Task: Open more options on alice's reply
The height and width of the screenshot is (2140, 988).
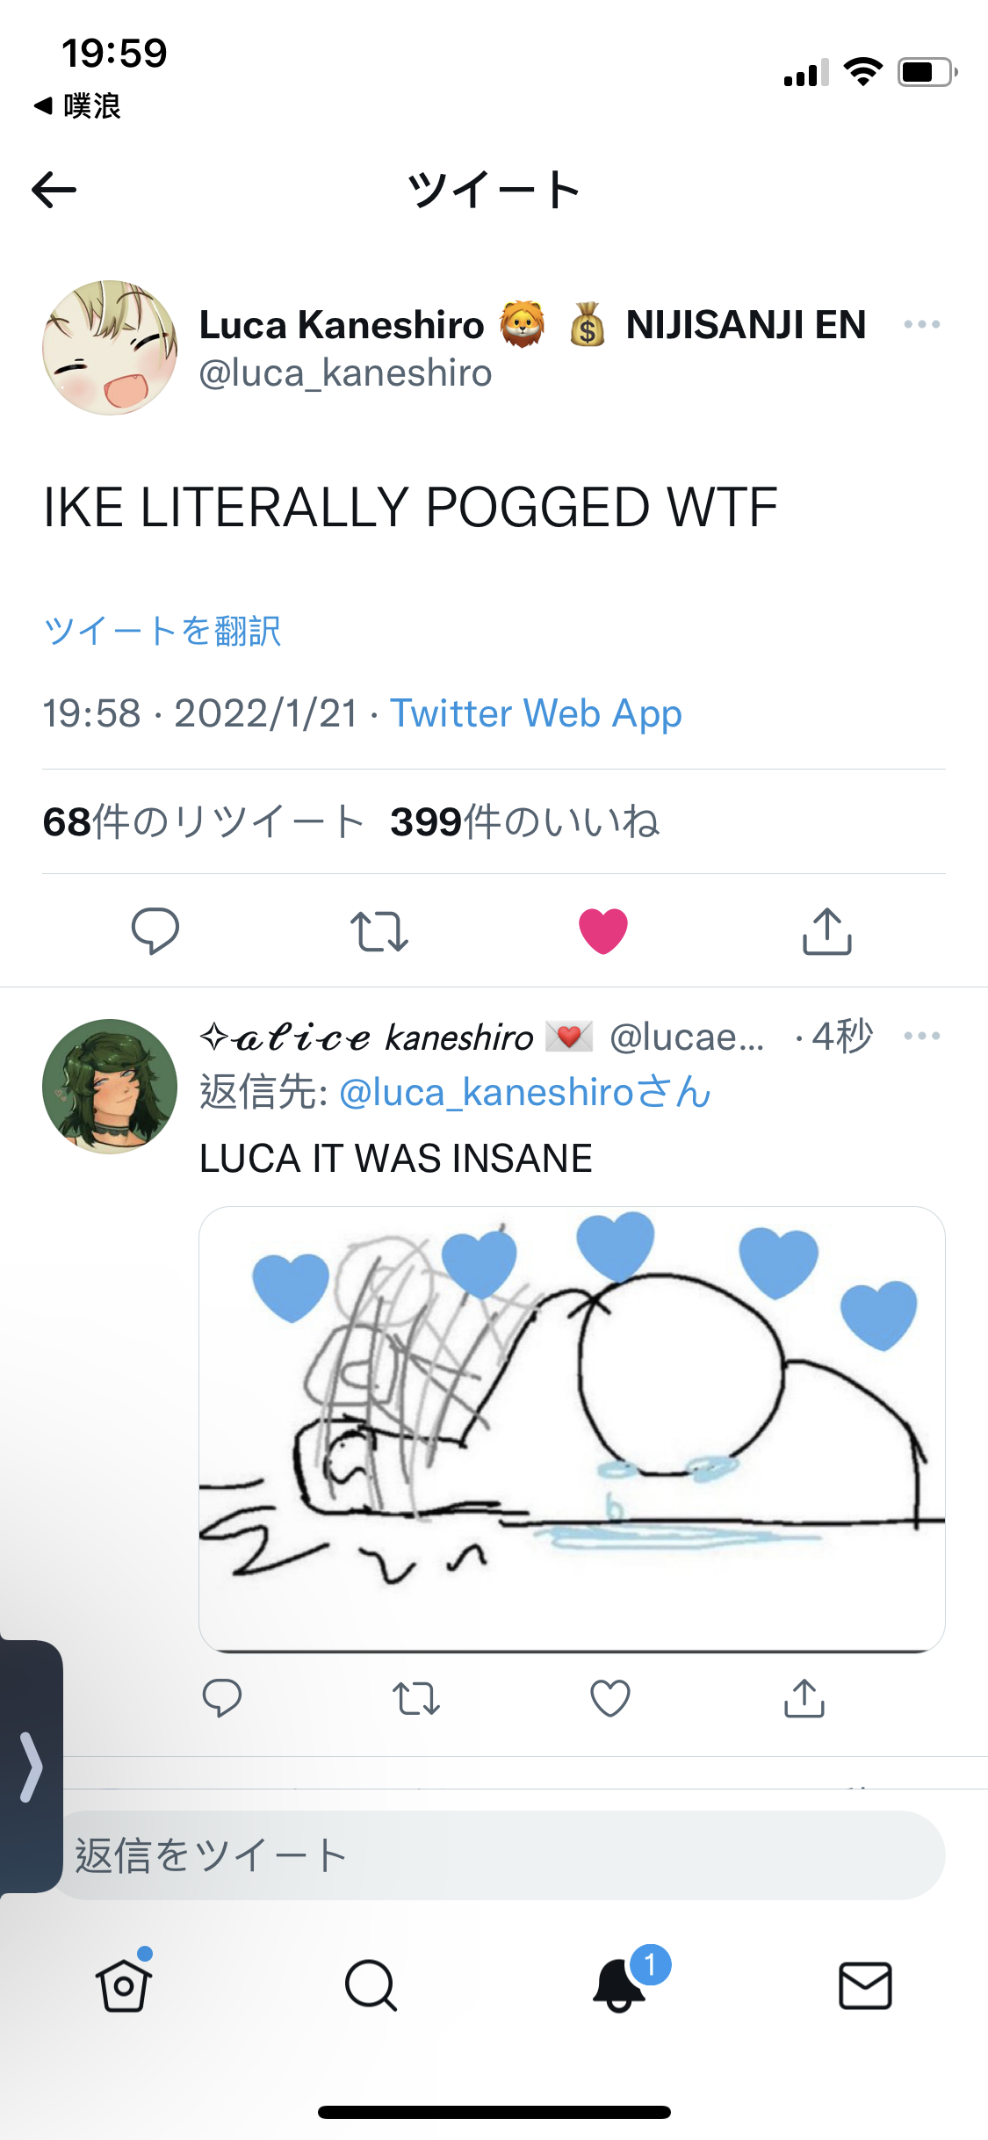Action: click(x=921, y=1036)
